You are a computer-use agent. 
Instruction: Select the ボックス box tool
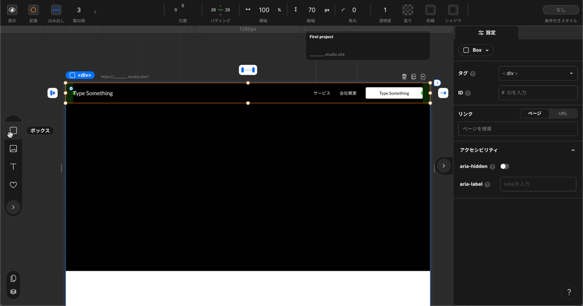(13, 131)
